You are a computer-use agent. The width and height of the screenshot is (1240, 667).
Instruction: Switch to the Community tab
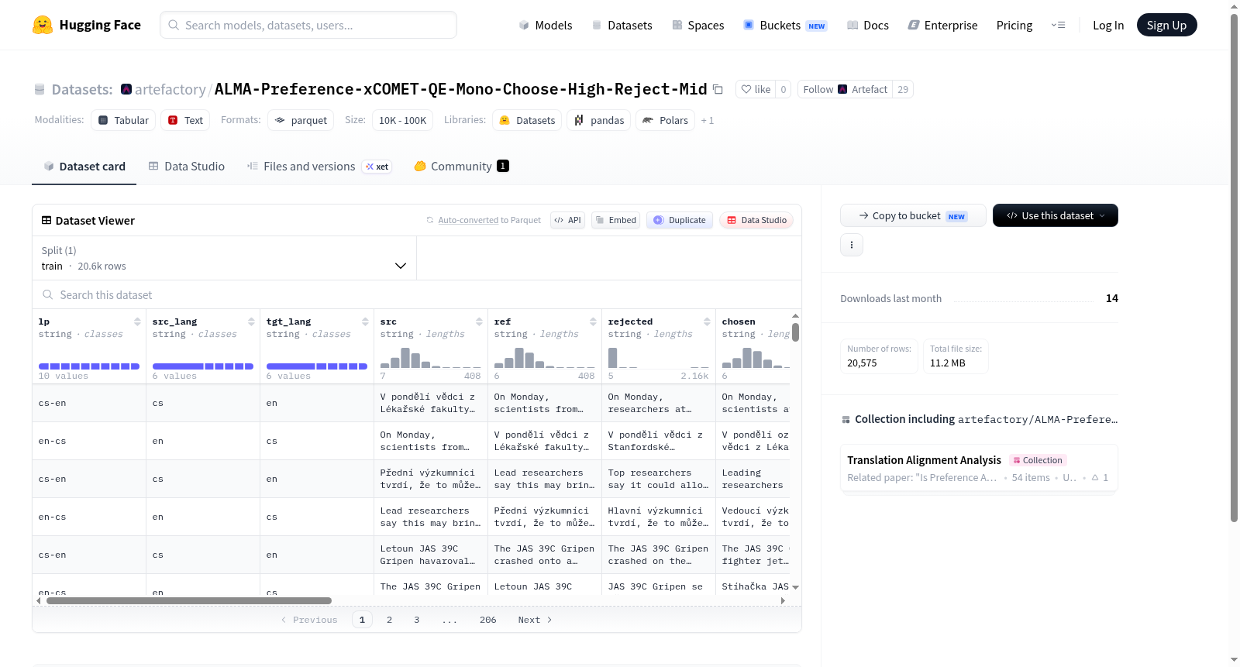pos(462,166)
